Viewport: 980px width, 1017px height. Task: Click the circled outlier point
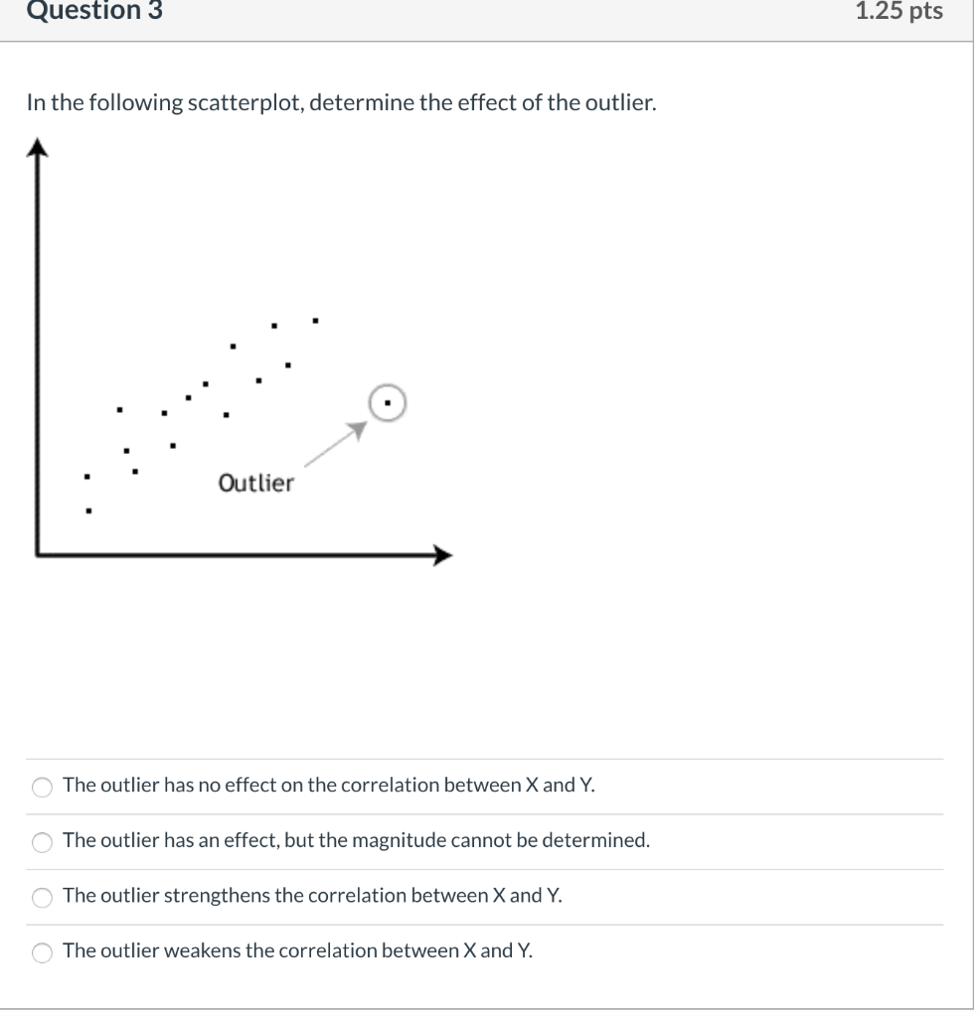pyautogui.click(x=386, y=402)
